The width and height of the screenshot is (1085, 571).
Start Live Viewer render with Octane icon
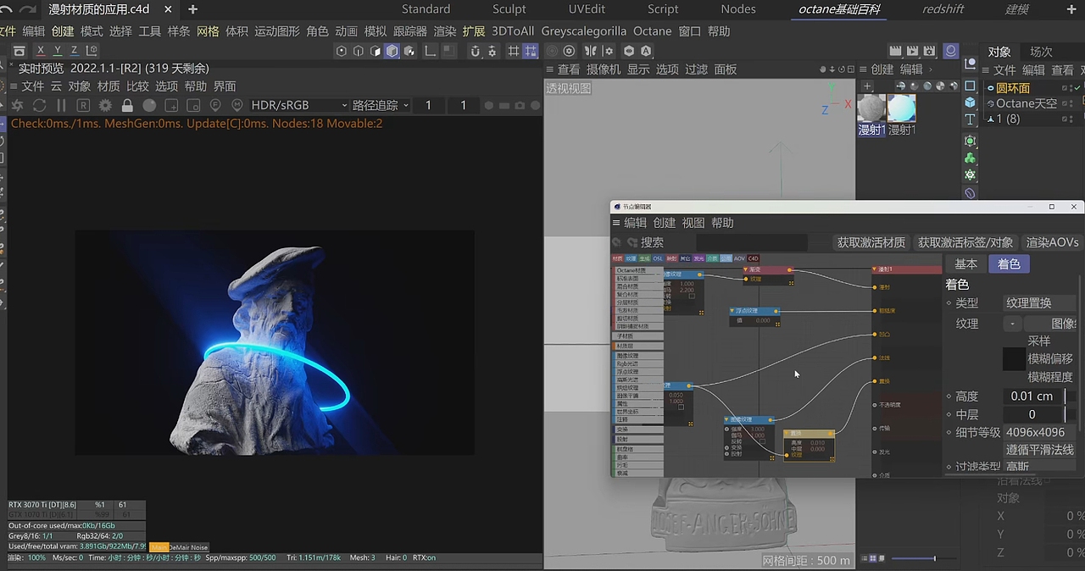[17, 105]
